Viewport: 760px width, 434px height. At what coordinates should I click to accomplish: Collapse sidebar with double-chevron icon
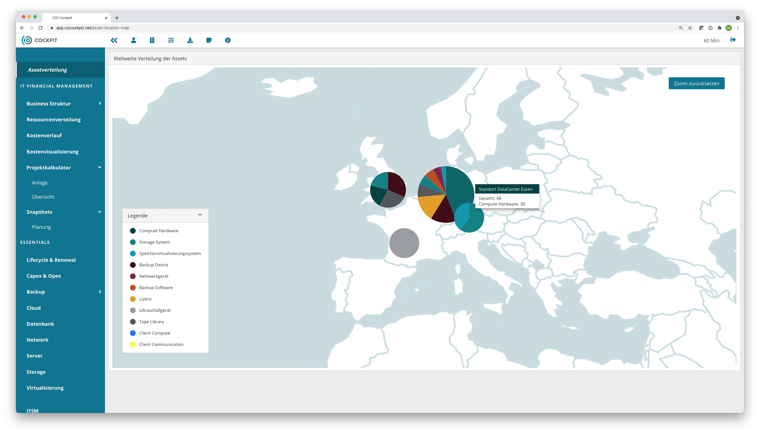click(114, 40)
